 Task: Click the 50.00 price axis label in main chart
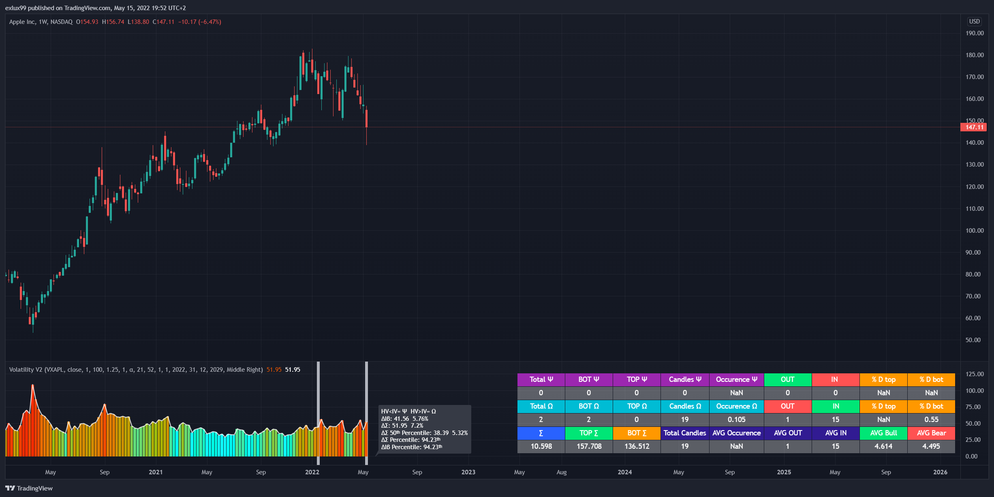click(973, 340)
